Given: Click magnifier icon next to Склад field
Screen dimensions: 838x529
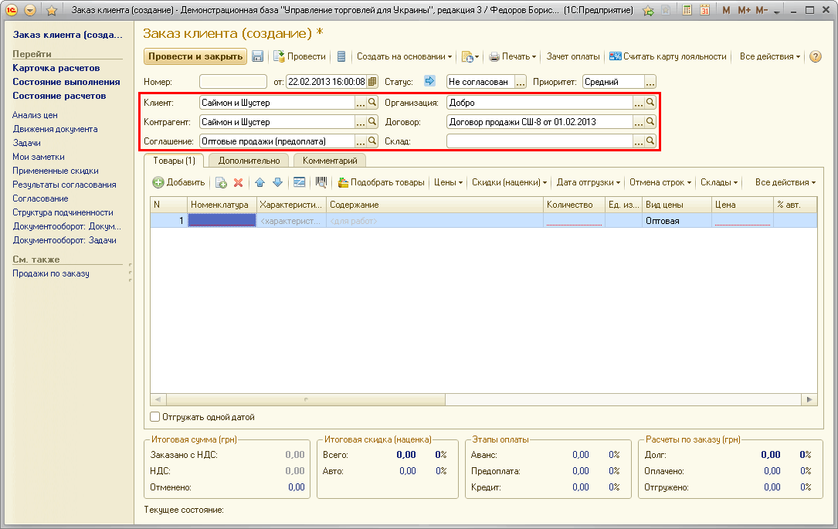Looking at the screenshot, I should point(650,141).
